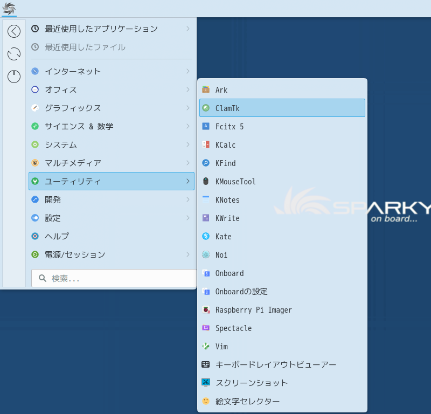This screenshot has width=431, height=414.
Task: Click the 設定 category toggle icon
Action: [x=35, y=218]
